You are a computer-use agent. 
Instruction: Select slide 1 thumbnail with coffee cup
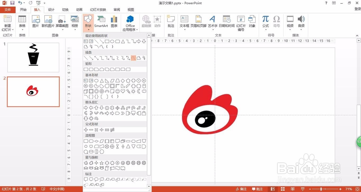coord(33,57)
